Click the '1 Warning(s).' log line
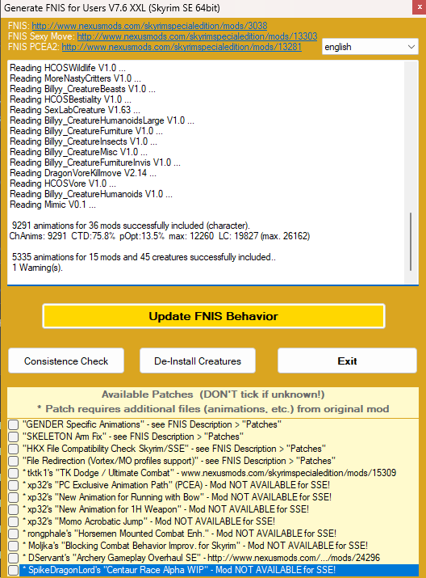426x578 pixels. click(37, 268)
